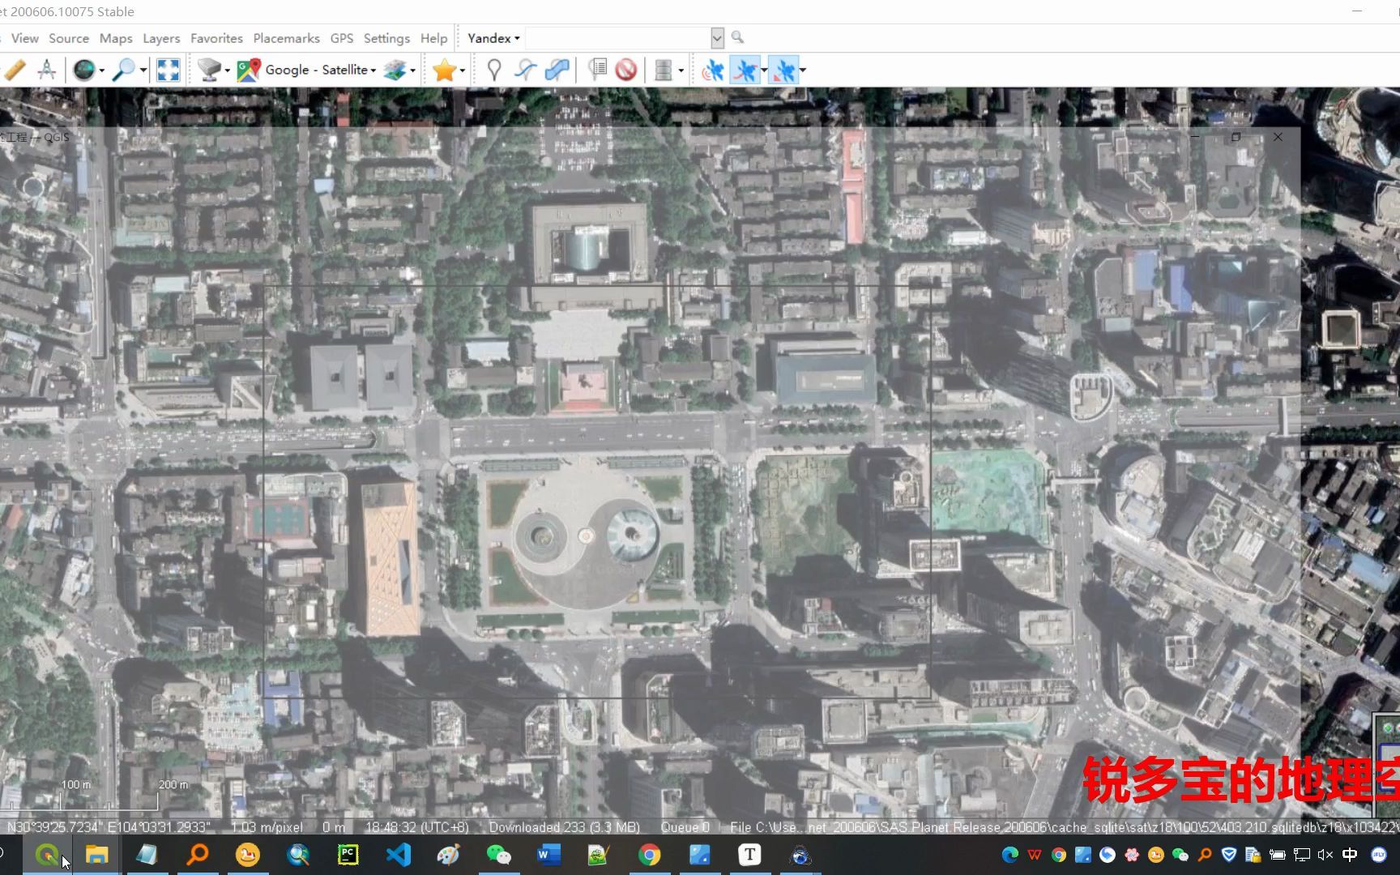Close the transparent QGIS overlay window
Image resolution: width=1400 pixels, height=875 pixels.
click(x=1278, y=137)
